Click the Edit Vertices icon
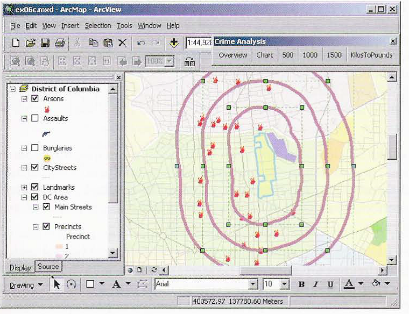Screen dimensions: 409x314 pos(143,284)
